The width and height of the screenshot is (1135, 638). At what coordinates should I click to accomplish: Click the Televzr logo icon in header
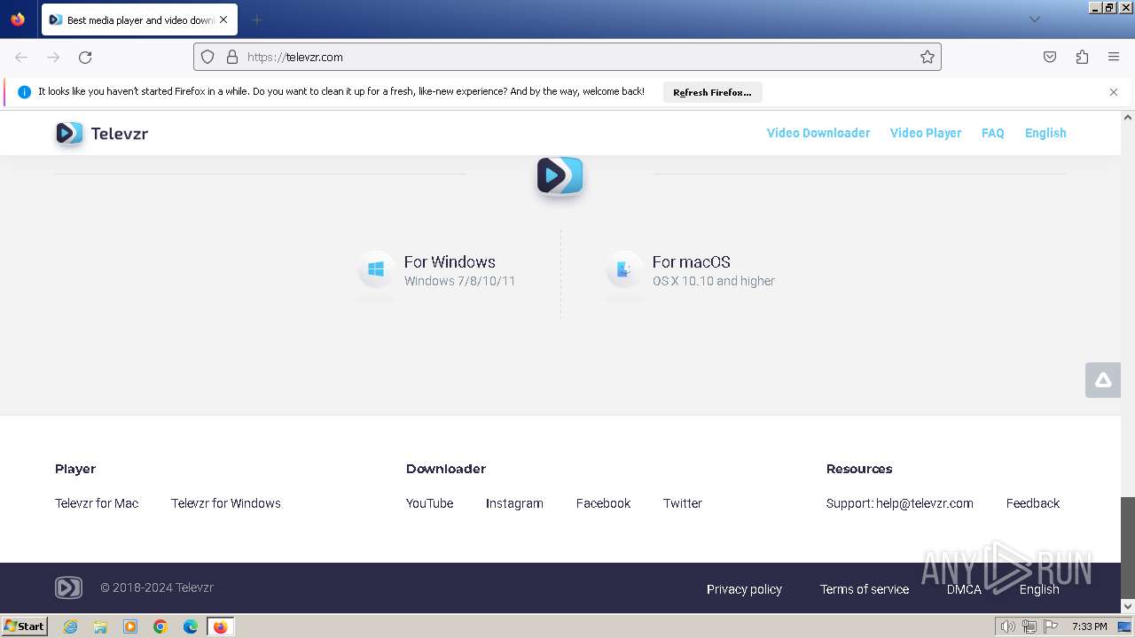pyautogui.click(x=69, y=133)
